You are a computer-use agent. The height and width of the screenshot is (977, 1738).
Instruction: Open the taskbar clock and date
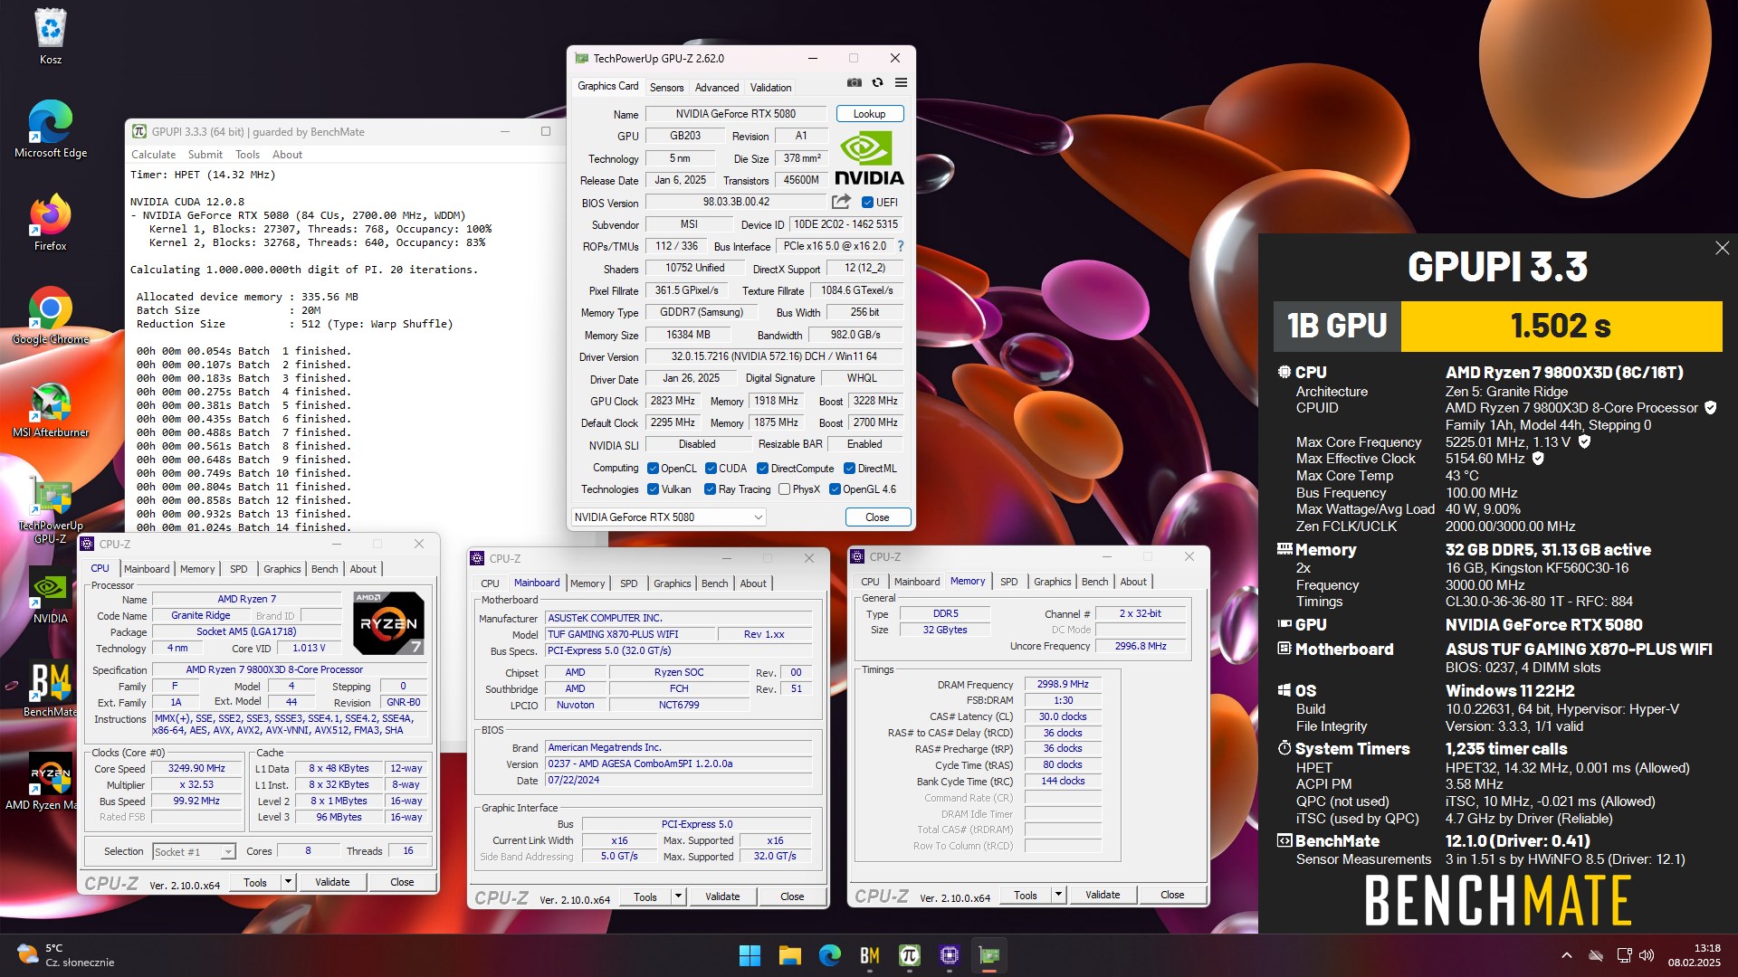coord(1695,955)
